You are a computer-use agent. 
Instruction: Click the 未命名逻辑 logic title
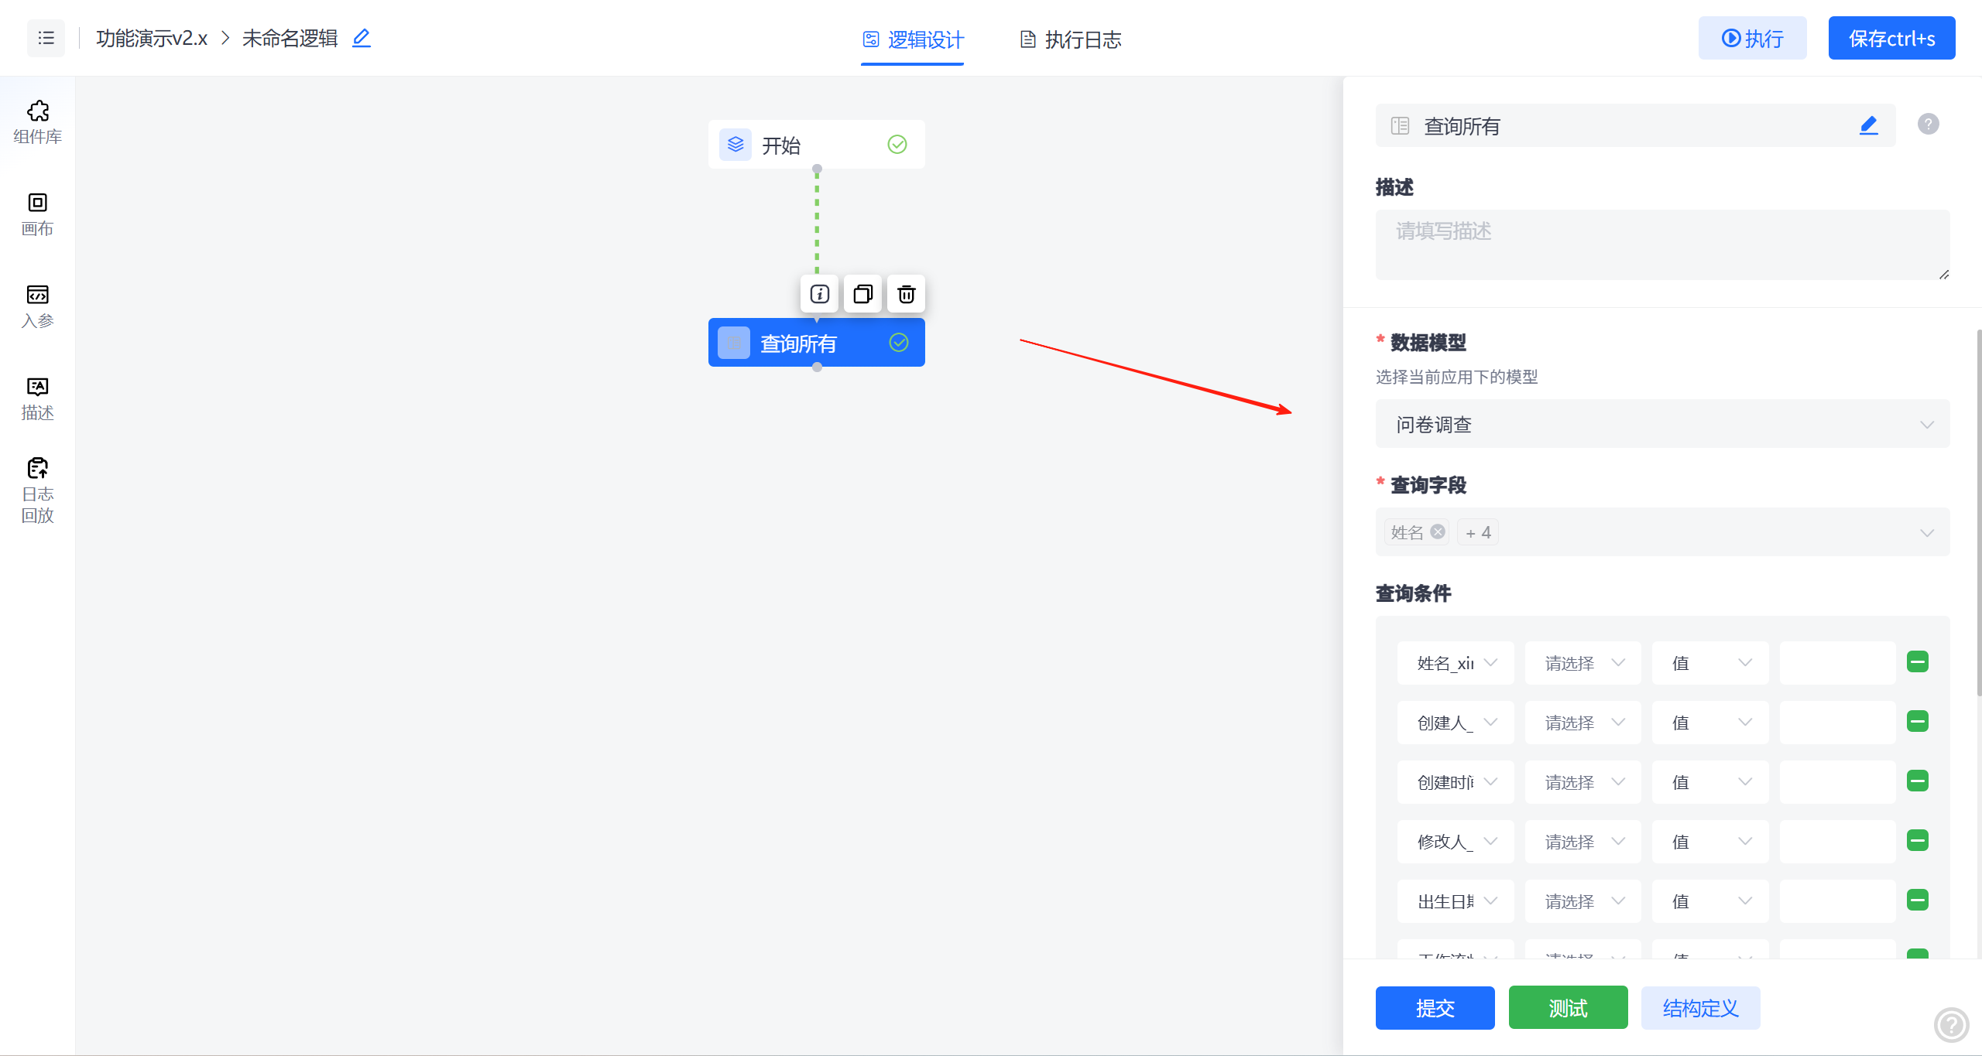(290, 38)
